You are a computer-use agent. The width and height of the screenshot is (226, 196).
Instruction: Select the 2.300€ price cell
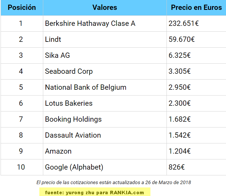[x=180, y=103]
